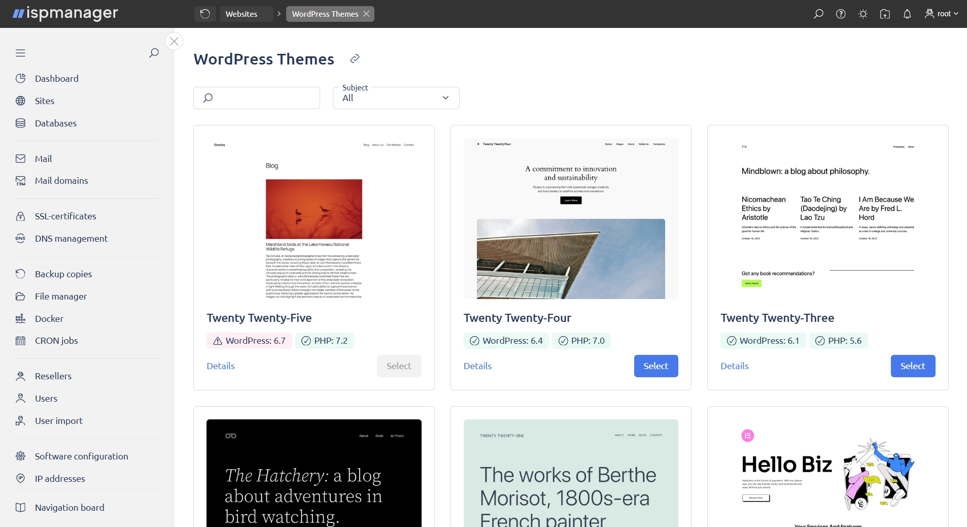Click the Dashboard pie chart icon

click(x=20, y=79)
